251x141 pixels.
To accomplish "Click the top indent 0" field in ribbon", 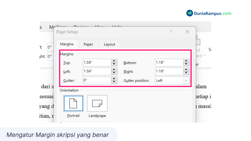I will (50, 47).
